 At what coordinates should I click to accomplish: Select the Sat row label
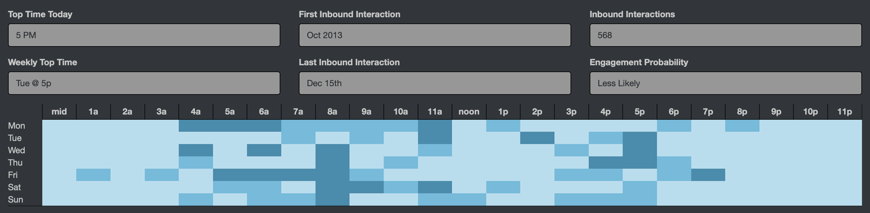15,187
